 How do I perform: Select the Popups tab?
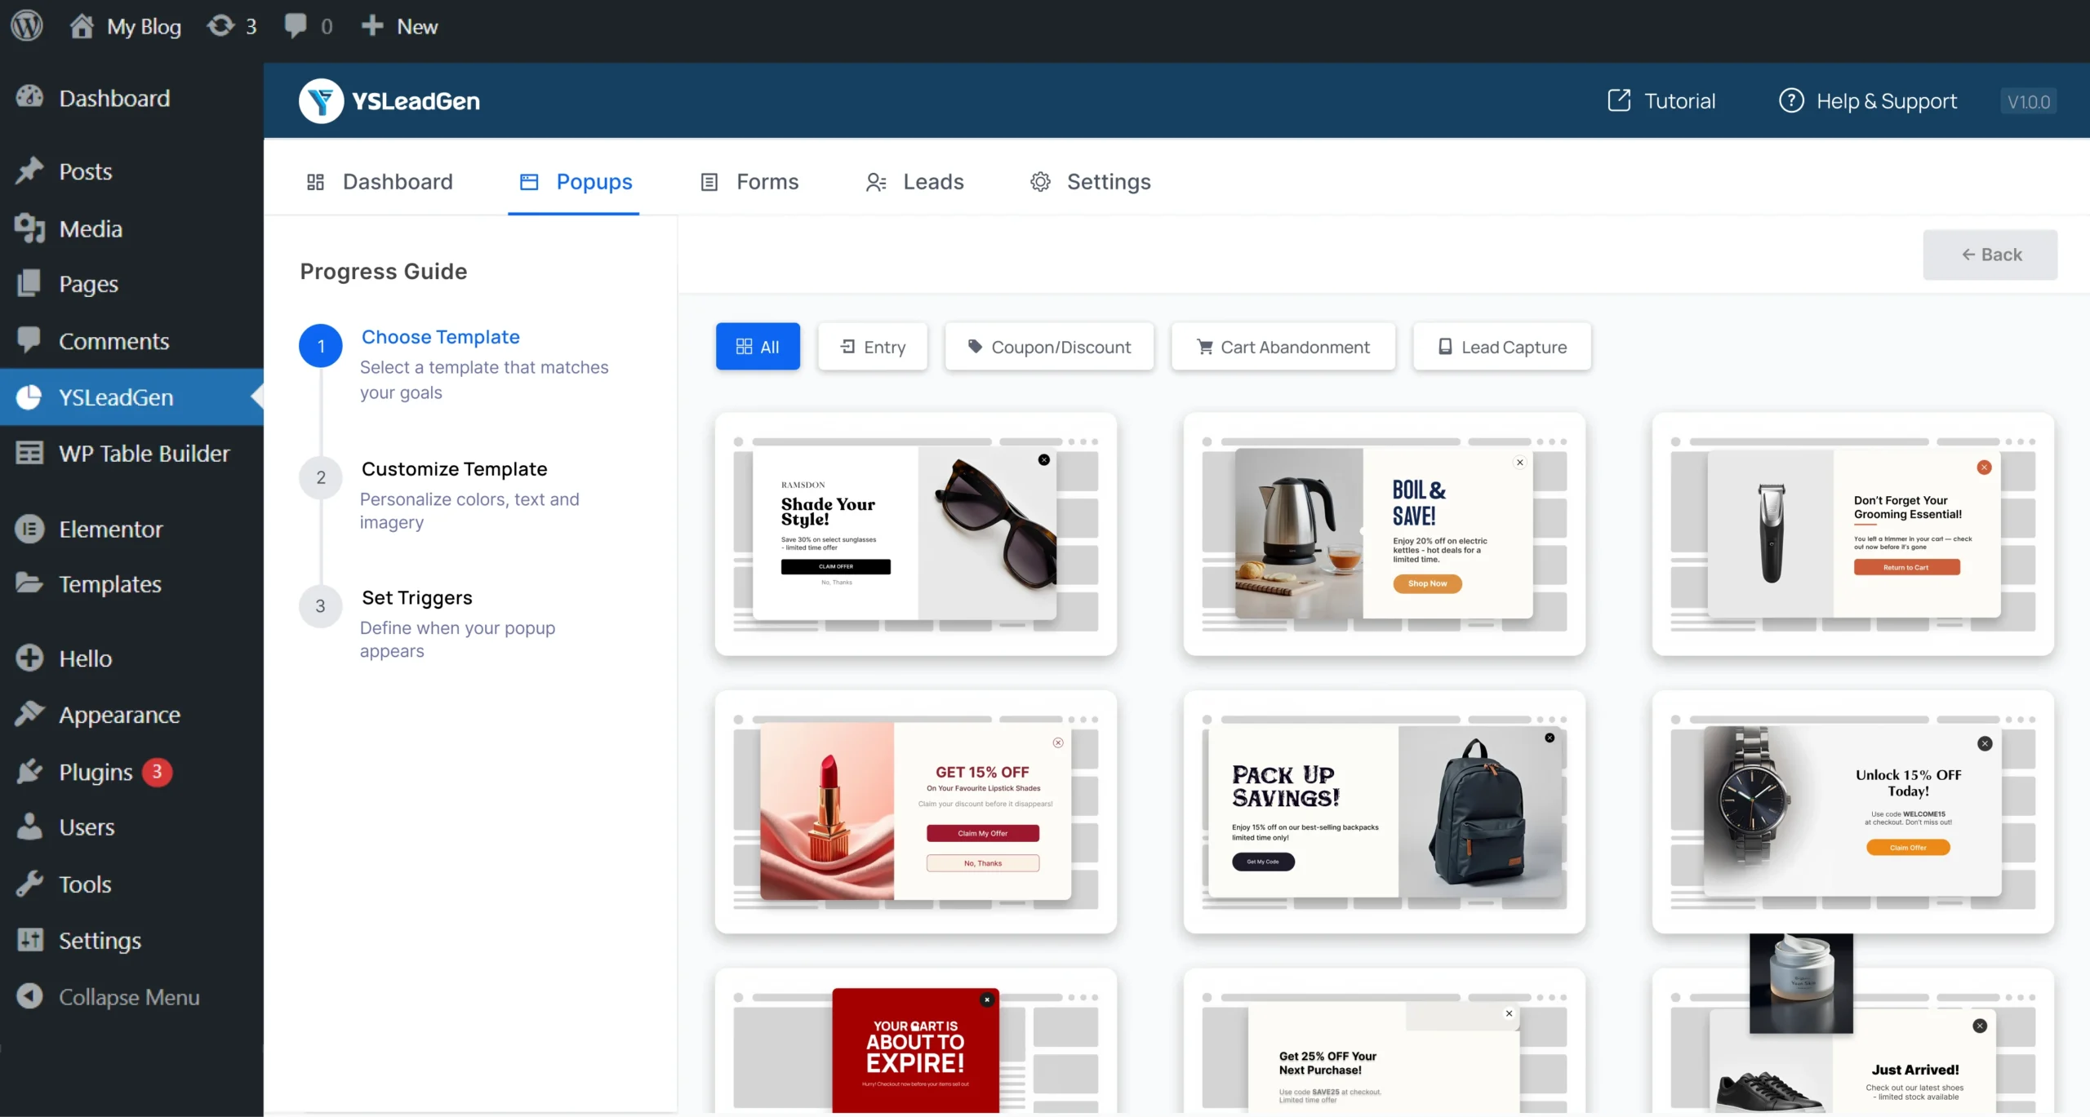tap(574, 181)
